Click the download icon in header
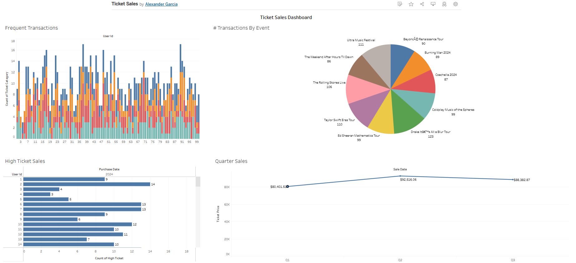The image size is (576, 263). pos(433,4)
